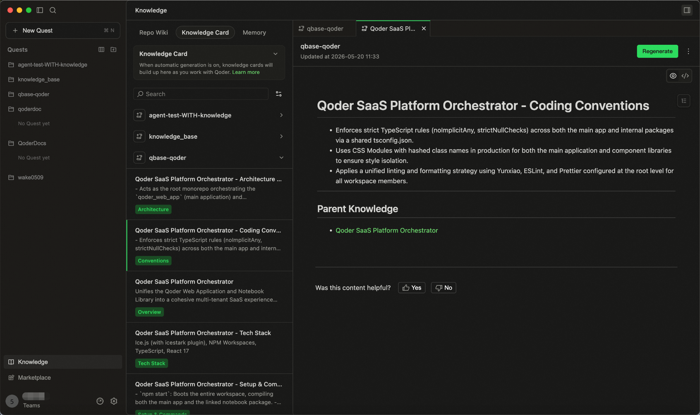
Task: Open the settings gear icon
Action: pyautogui.click(x=114, y=401)
